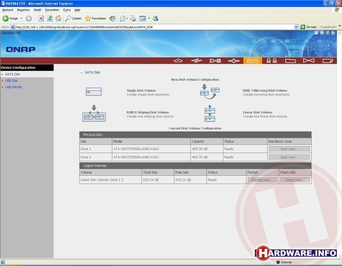Open Quick Configuration lightning icon
This screenshot has width=342, height=266.
point(197,61)
